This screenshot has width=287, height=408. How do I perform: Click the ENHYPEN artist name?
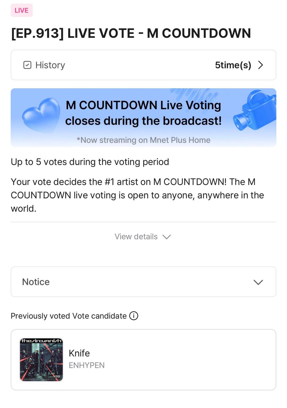(87, 365)
